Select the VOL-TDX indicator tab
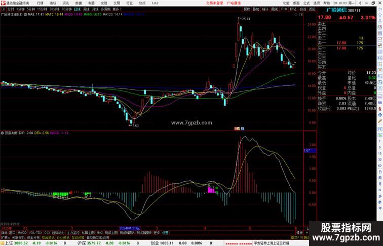The height and width of the screenshot is (246, 383). click(x=35, y=233)
